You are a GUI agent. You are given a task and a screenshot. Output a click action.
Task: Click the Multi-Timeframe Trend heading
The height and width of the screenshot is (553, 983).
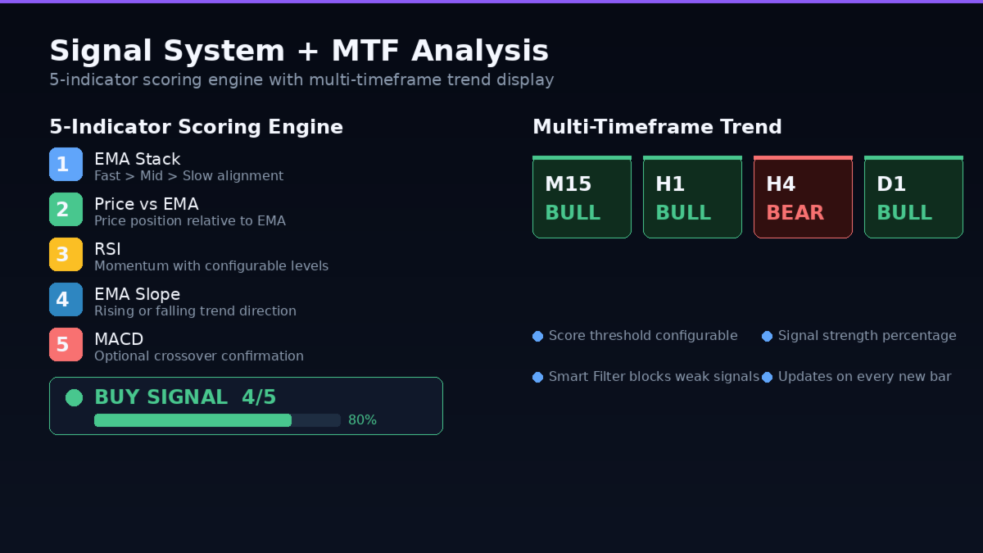pos(657,127)
